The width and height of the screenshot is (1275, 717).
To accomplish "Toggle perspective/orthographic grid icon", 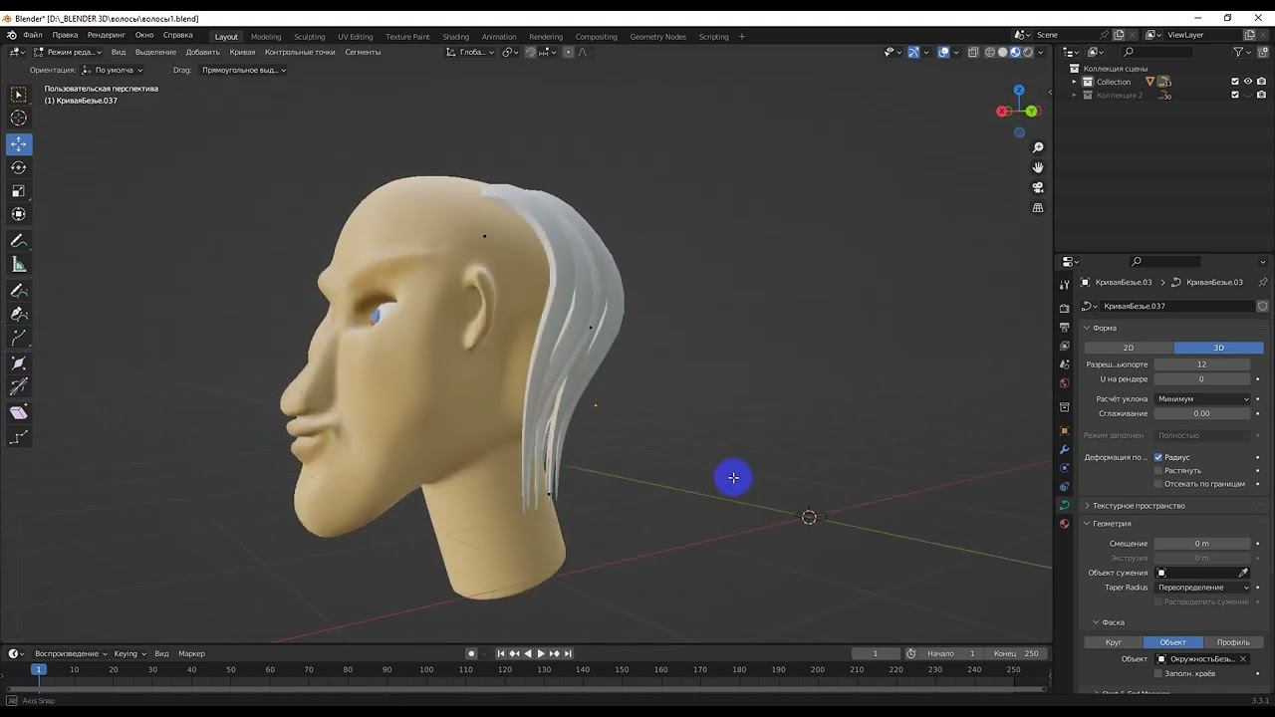I will [1038, 208].
